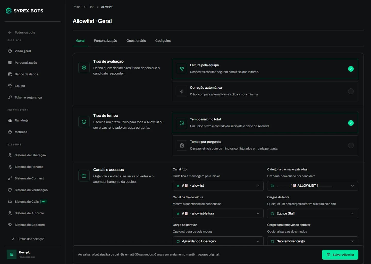
Task: Click the people icon beside Equipe
Action: 10,86
